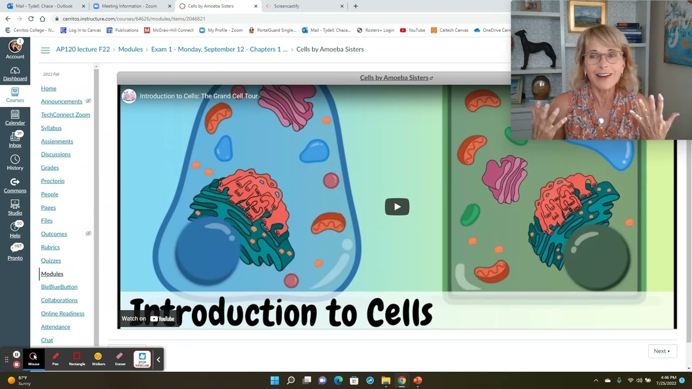Switch to the Meeting Information - Zoom tab
692x389 pixels.
tap(130, 6)
